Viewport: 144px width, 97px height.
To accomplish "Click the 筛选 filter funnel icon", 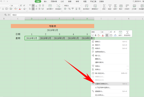I will pos(110,6).
